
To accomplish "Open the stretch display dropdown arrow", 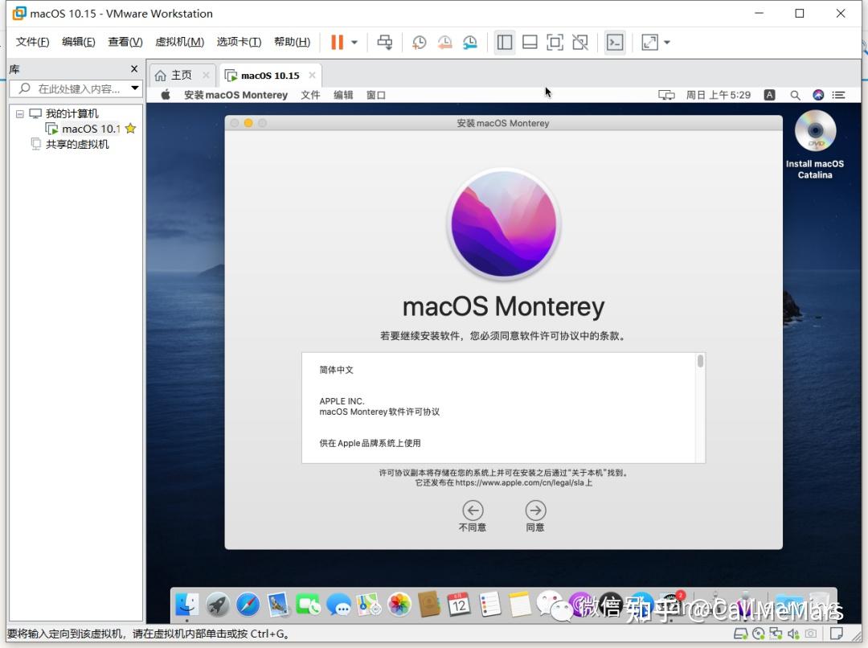I will point(667,42).
